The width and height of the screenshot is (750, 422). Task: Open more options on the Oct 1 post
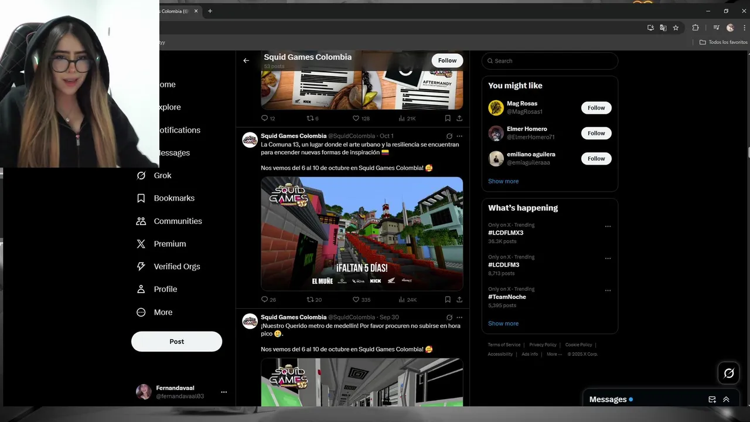[459, 136]
